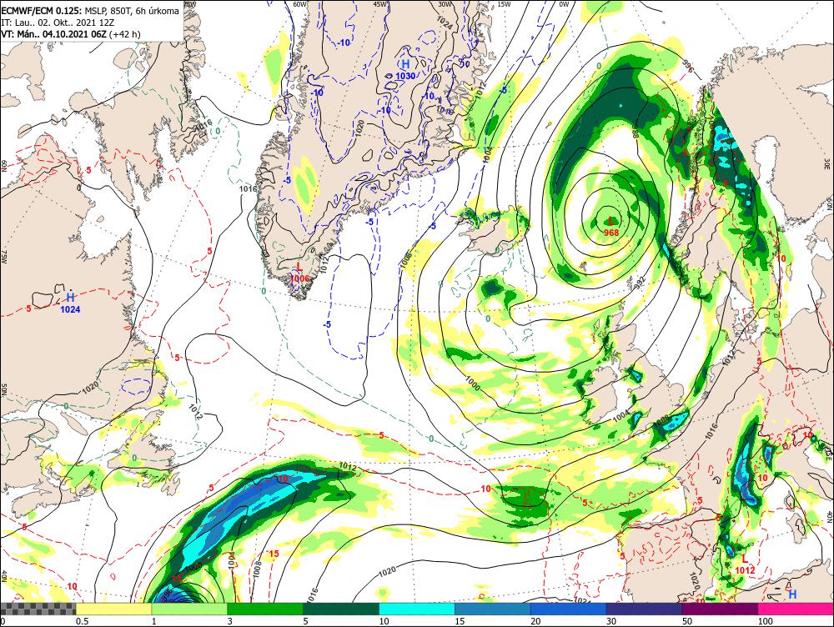Click the '30' tick label on the legend
Viewport: 834px width, 627px height.
[611, 621]
